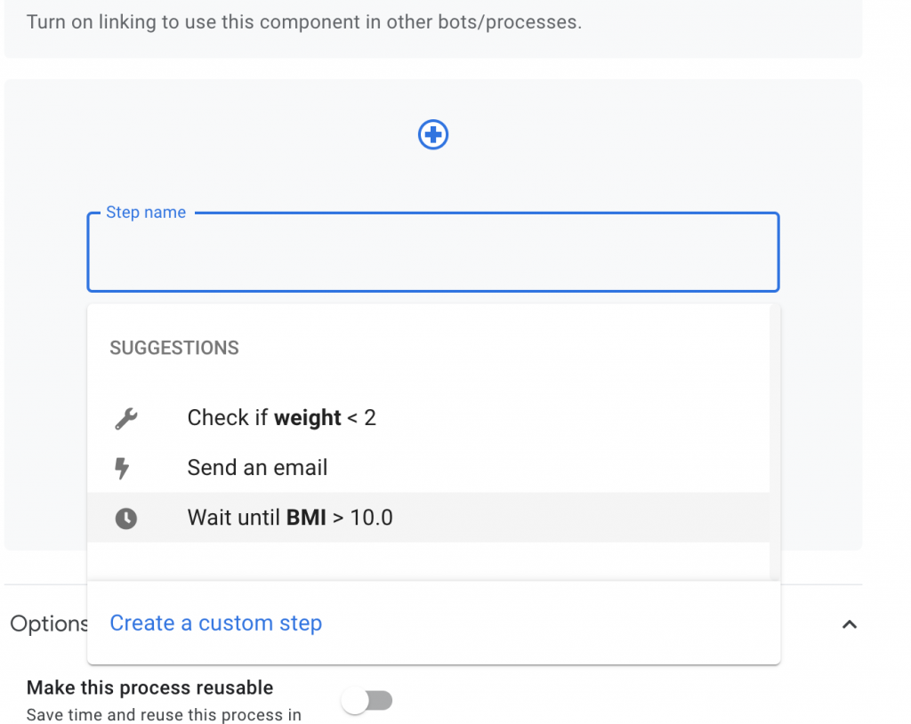
Task: Toggle Make this process reusable switch
Action: coord(367,701)
